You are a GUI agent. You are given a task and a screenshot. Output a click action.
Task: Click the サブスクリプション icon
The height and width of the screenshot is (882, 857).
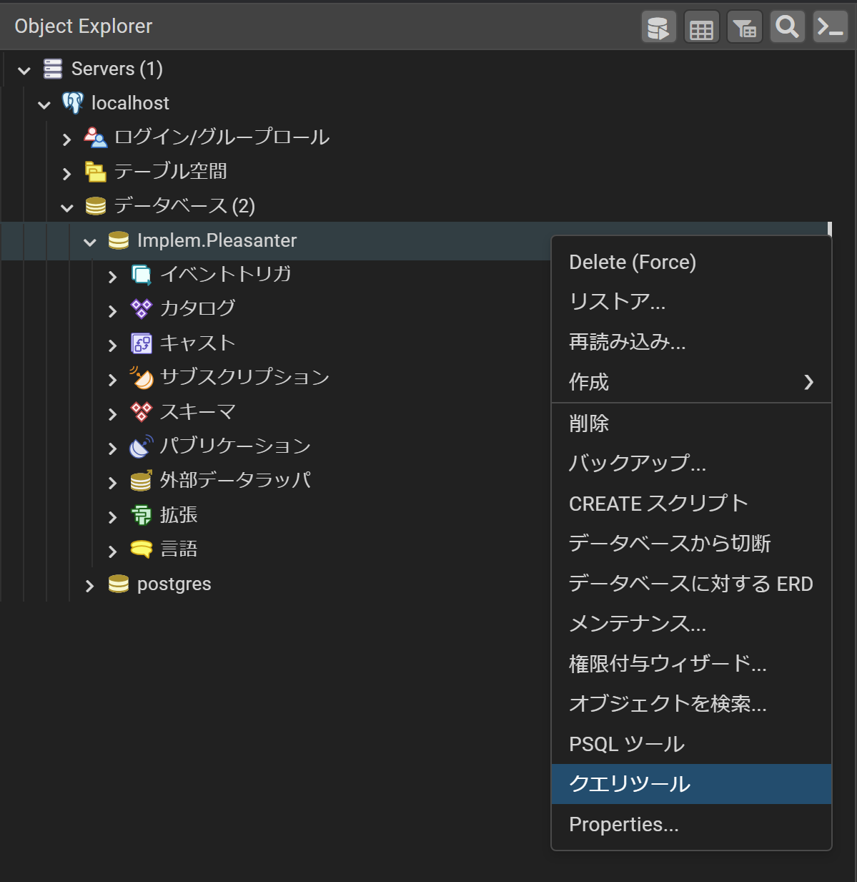click(x=142, y=377)
